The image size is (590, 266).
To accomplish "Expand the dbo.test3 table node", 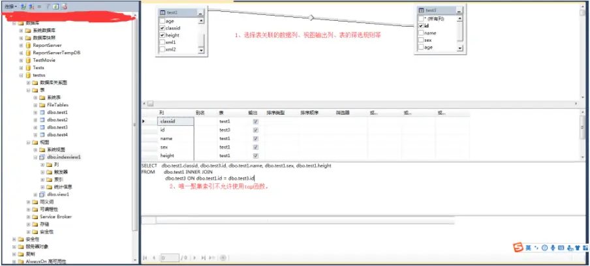I will click(x=35, y=127).
